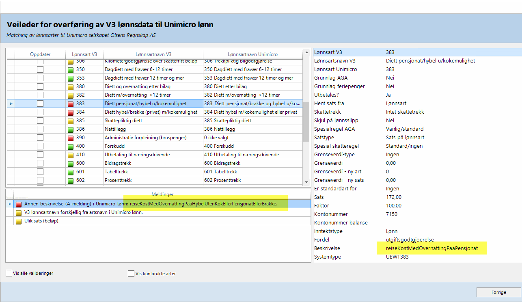Enable the Vis alle valideringer checkbox

[x=9, y=274]
